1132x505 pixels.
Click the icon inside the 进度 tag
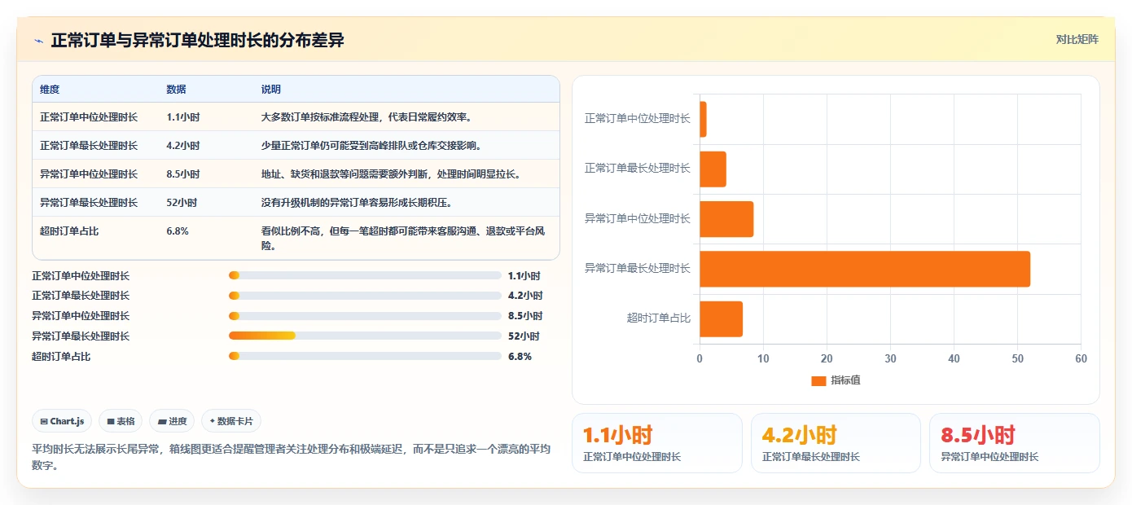(163, 421)
